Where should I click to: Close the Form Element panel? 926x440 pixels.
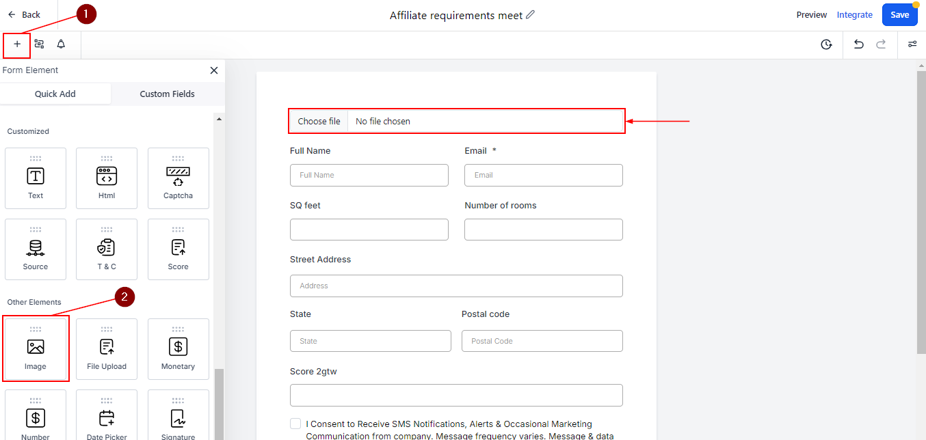pyautogui.click(x=214, y=70)
